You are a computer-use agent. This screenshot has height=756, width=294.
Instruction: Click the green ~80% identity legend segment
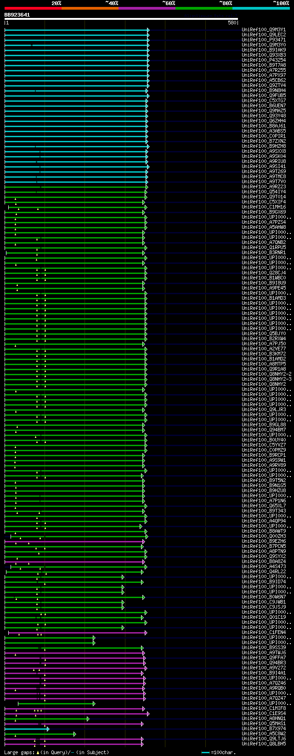click(x=204, y=8)
